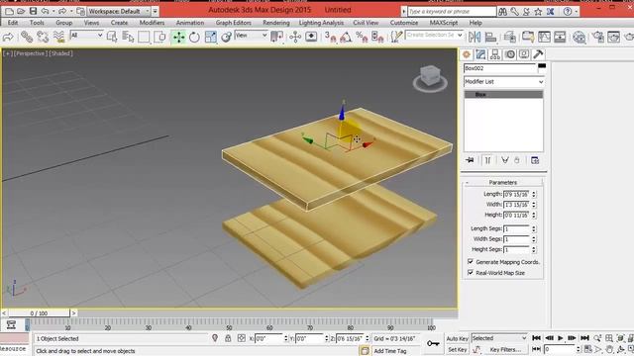
Task: Open Select by Name dialog
Action: pyautogui.click(x=128, y=37)
